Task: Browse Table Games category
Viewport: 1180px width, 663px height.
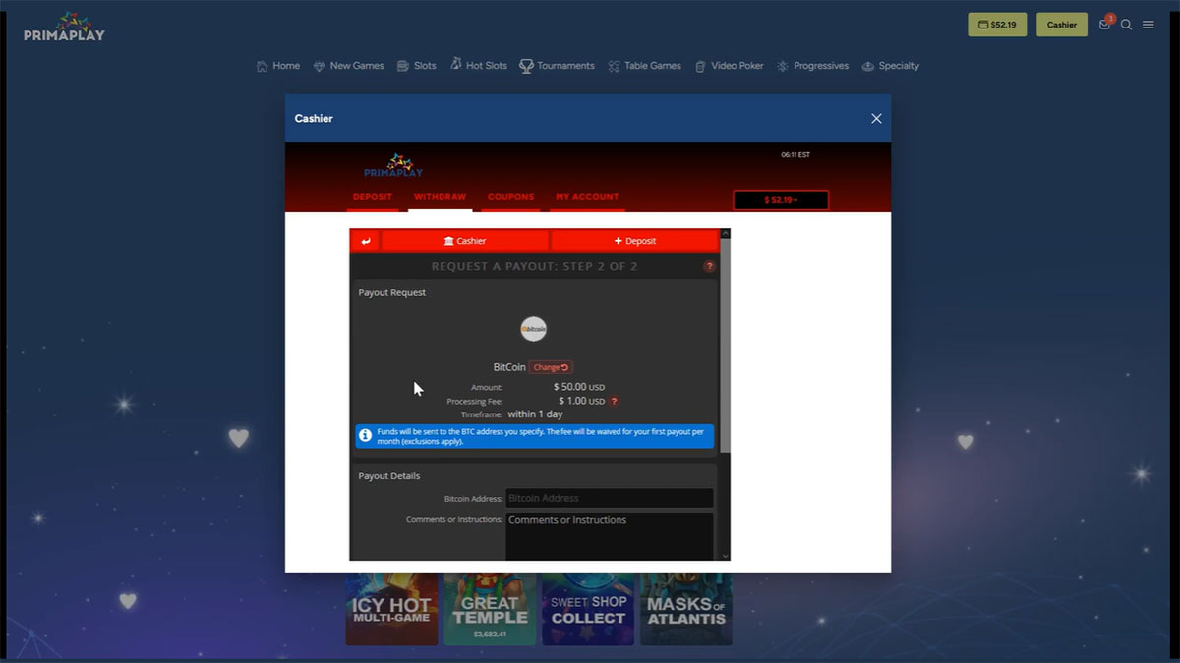Action: tap(644, 66)
